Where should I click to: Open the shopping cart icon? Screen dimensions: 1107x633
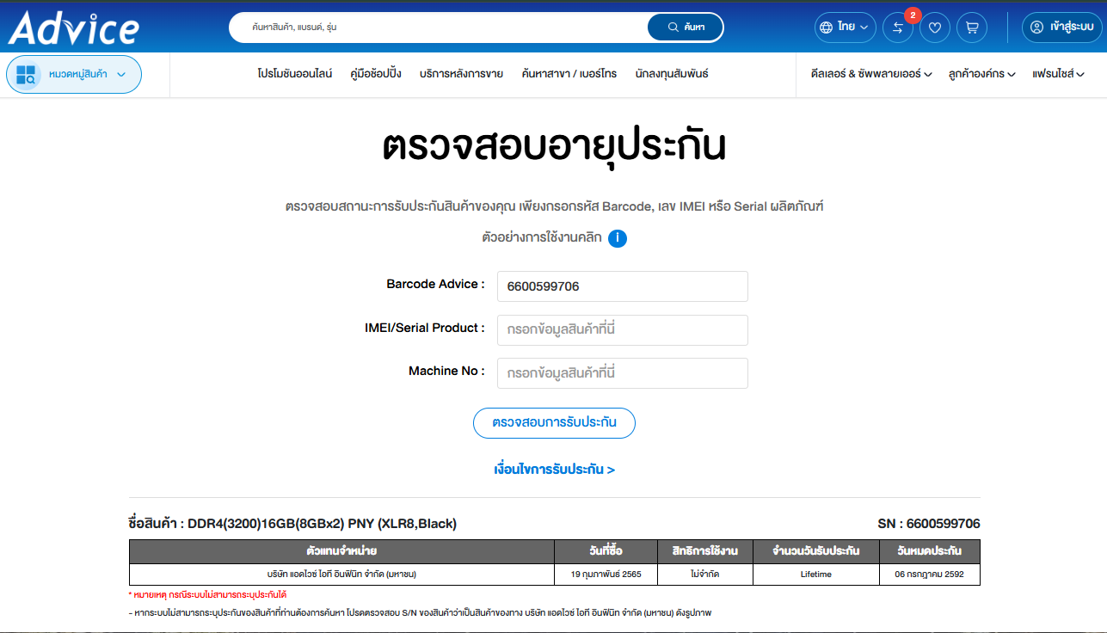coord(972,28)
